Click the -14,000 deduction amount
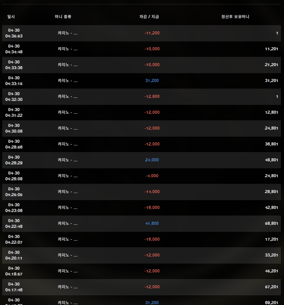This screenshot has height=305, width=284. 152,192
